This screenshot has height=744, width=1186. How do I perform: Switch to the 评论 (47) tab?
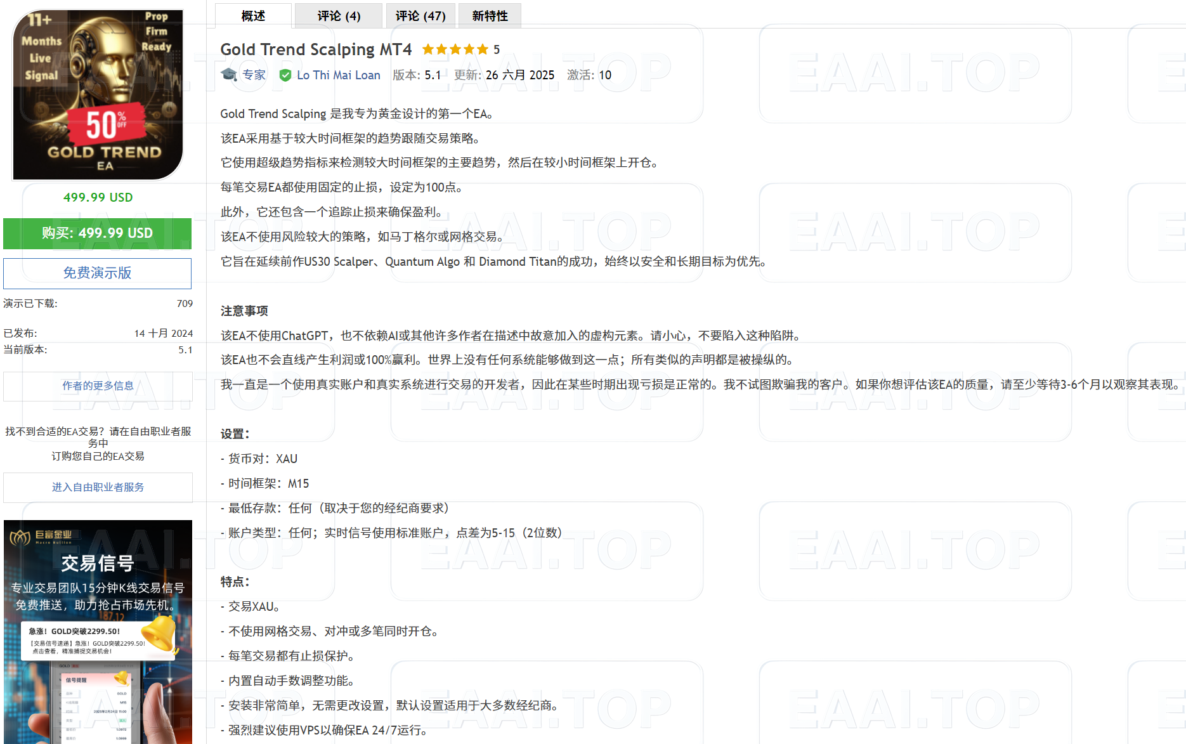point(420,16)
